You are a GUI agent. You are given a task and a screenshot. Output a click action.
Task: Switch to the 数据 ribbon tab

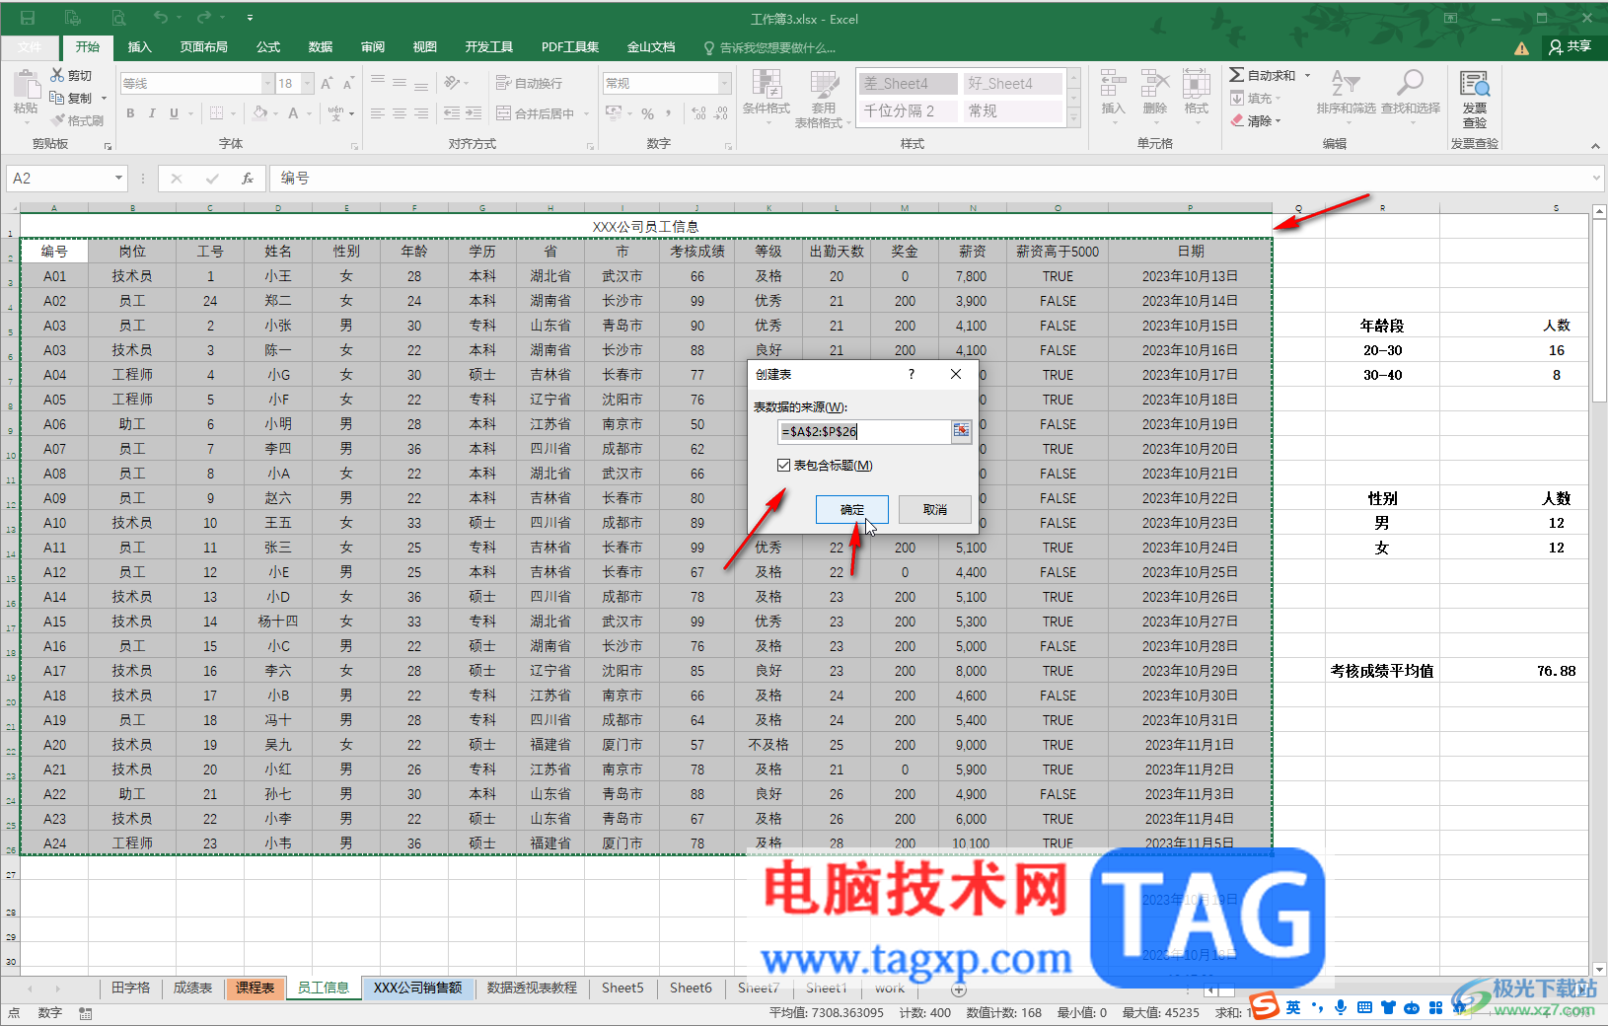321,46
